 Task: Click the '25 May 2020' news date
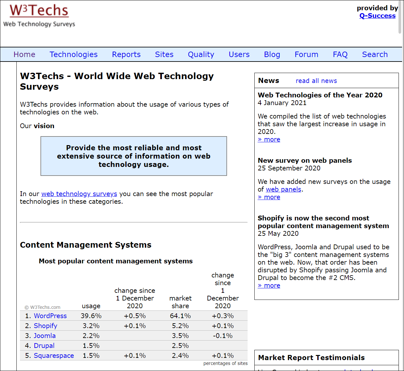278,234
